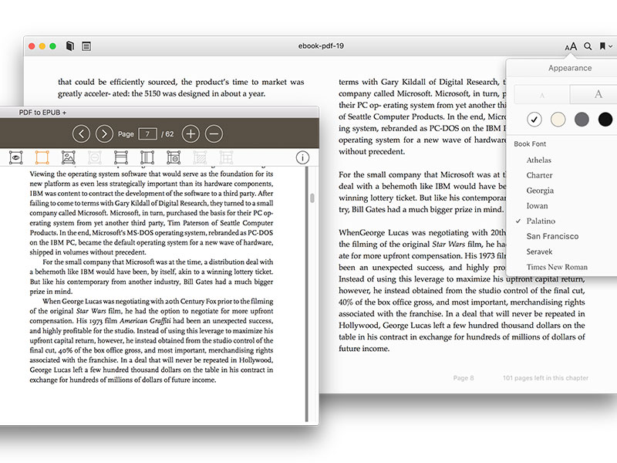
Task: Bookmark this page with the bookmark icon
Action: 602,46
